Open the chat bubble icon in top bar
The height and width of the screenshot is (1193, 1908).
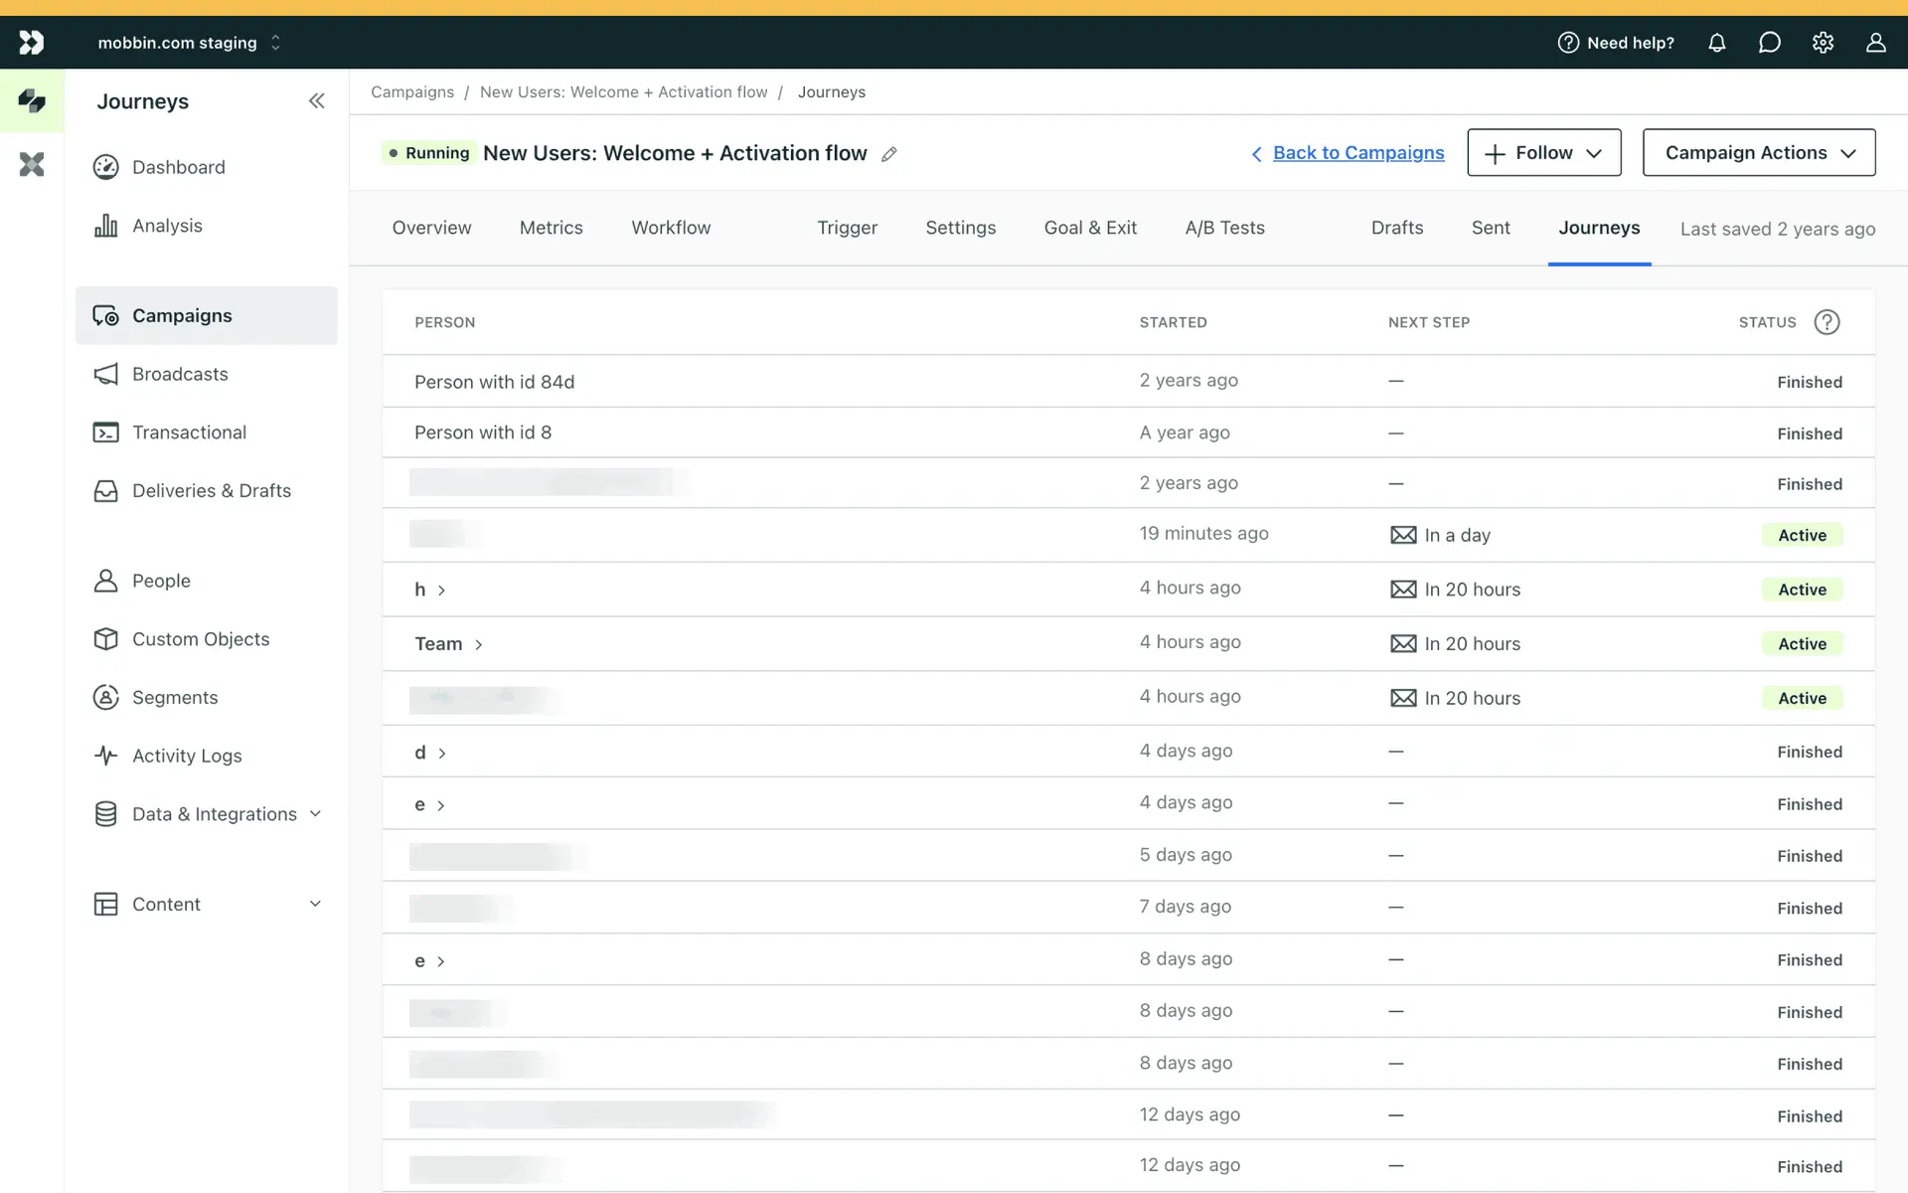[1769, 43]
